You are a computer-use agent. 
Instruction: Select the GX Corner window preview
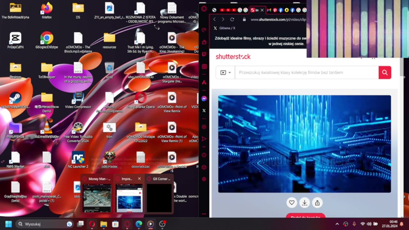[x=159, y=194]
